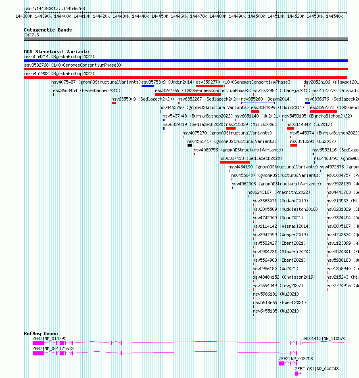
Task: Click the esv3575309 (Uddin2014) label
Action: pos(168,82)
